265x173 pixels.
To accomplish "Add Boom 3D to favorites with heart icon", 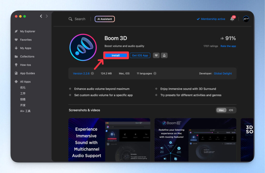I will tap(156, 55).
